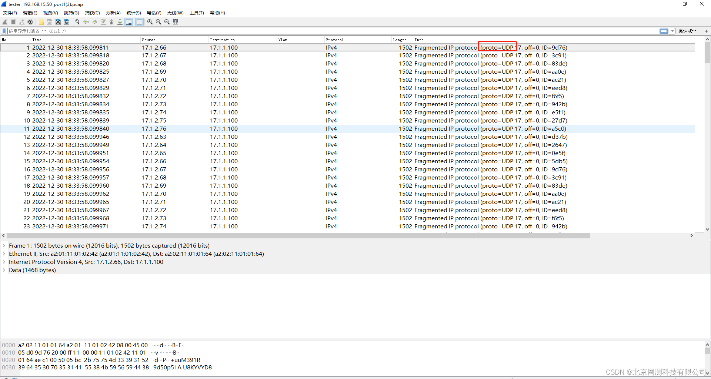Viewport: 711px width, 379px height.
Task: Open the 帮助(H) menu
Action: 217,13
